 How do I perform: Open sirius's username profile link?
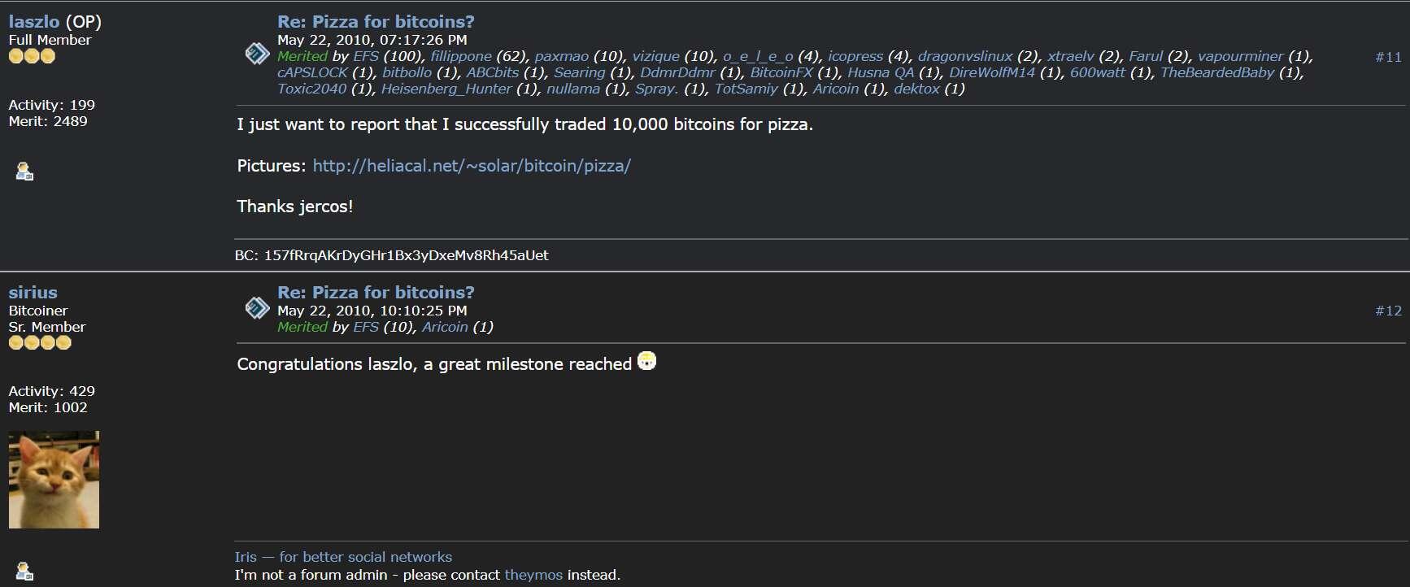point(33,293)
